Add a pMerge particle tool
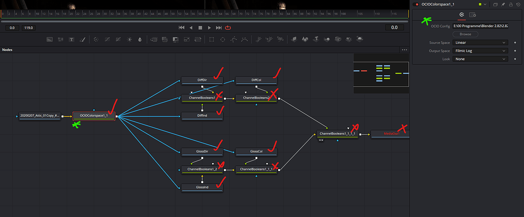This screenshot has height=217, width=524. tap(269, 39)
